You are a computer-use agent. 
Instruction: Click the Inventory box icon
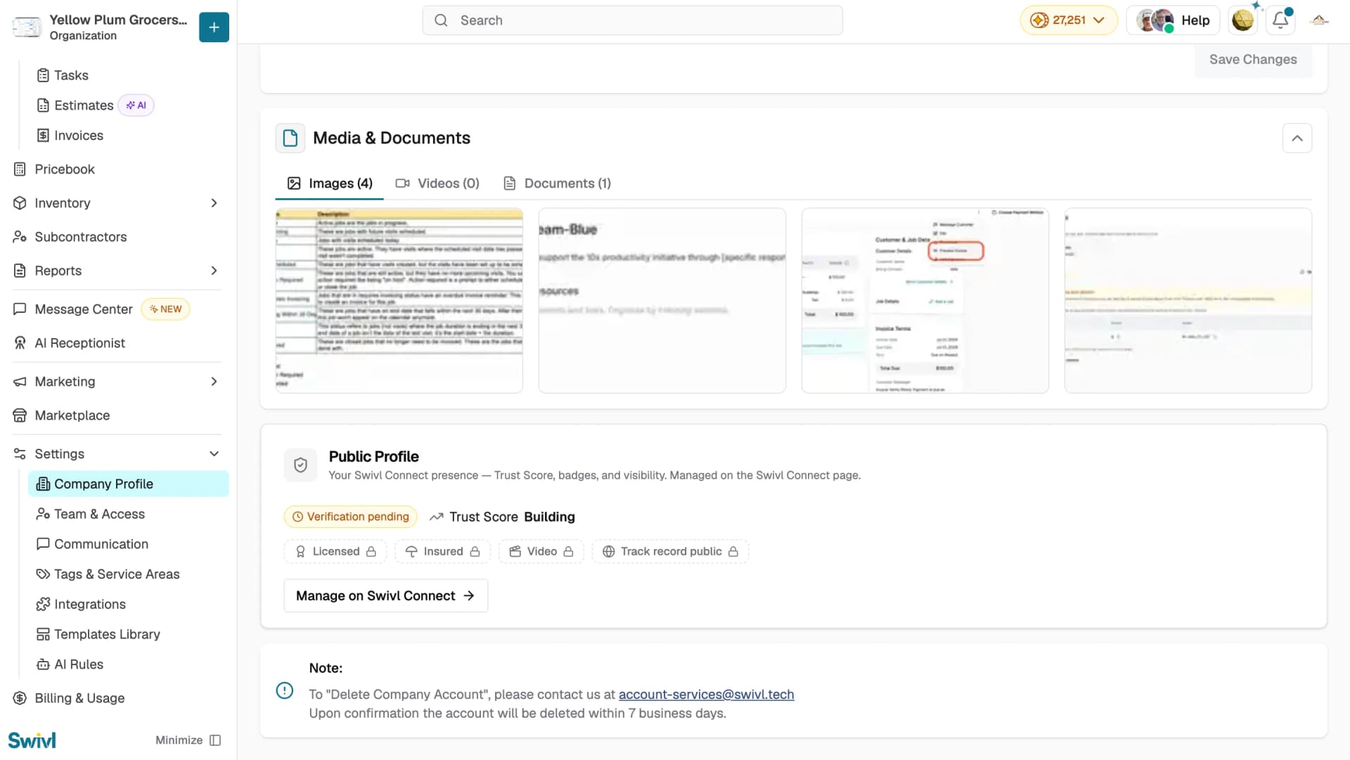point(20,203)
